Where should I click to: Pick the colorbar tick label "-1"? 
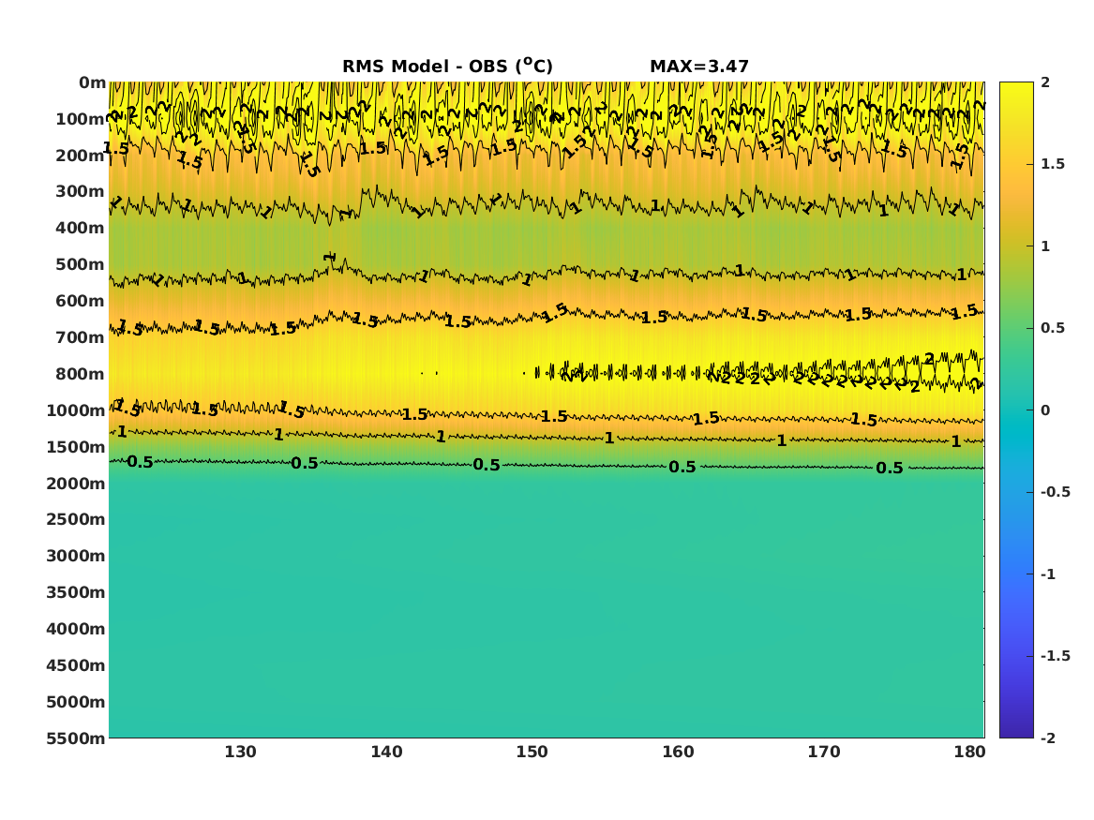[1047, 574]
